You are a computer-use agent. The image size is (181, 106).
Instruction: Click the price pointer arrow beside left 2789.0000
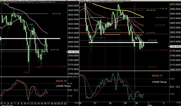(67, 52)
